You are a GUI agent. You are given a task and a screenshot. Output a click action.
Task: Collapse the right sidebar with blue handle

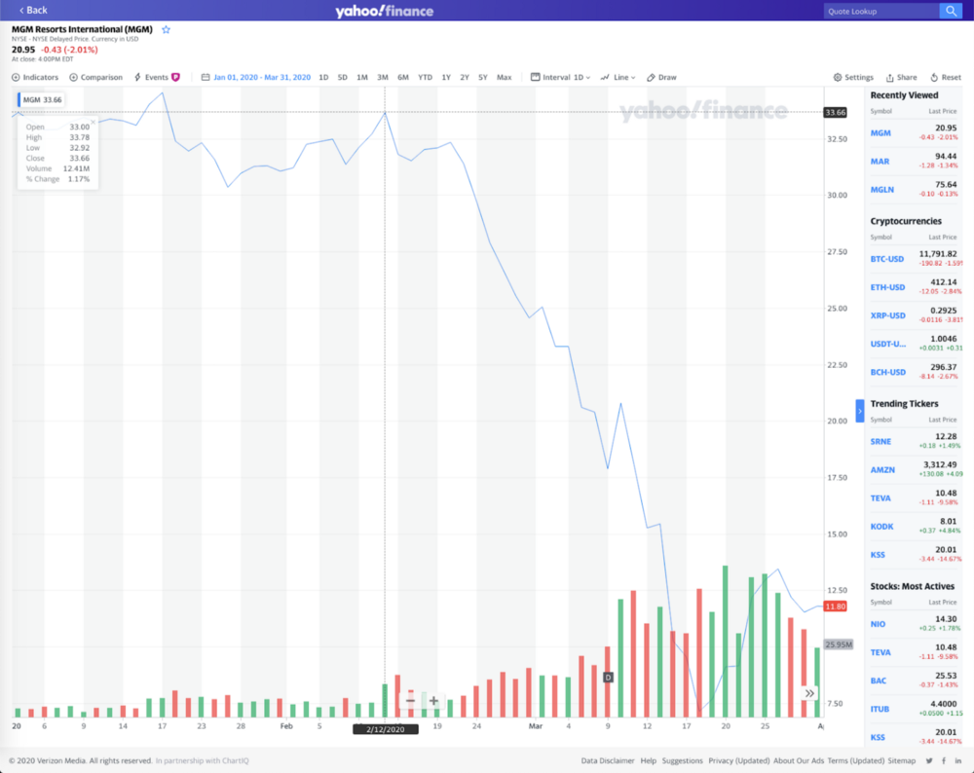coord(860,411)
